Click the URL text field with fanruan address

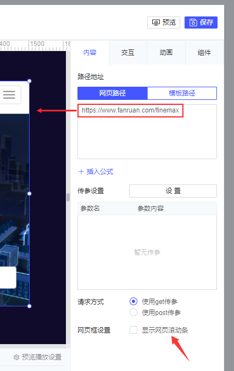[x=147, y=132]
